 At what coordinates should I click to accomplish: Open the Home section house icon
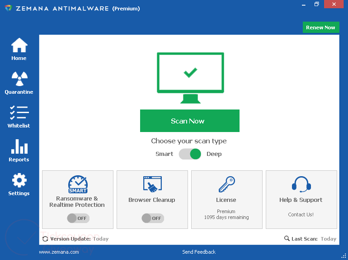click(19, 45)
